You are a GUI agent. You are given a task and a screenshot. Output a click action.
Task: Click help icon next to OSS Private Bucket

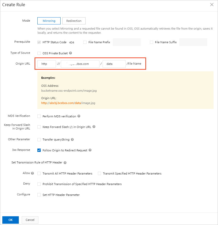point(70,53)
